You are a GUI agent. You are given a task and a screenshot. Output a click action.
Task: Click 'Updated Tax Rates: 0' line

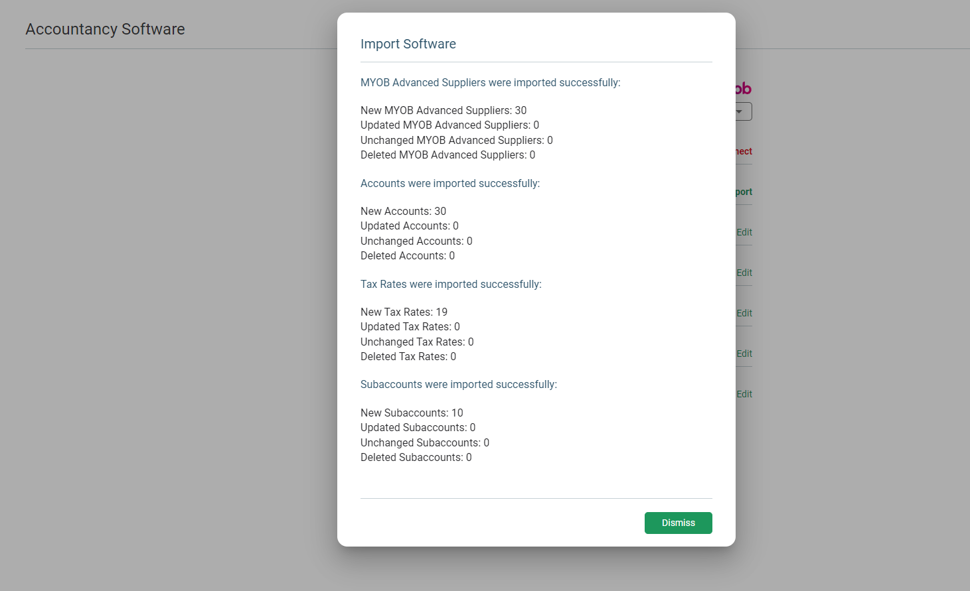(x=410, y=326)
